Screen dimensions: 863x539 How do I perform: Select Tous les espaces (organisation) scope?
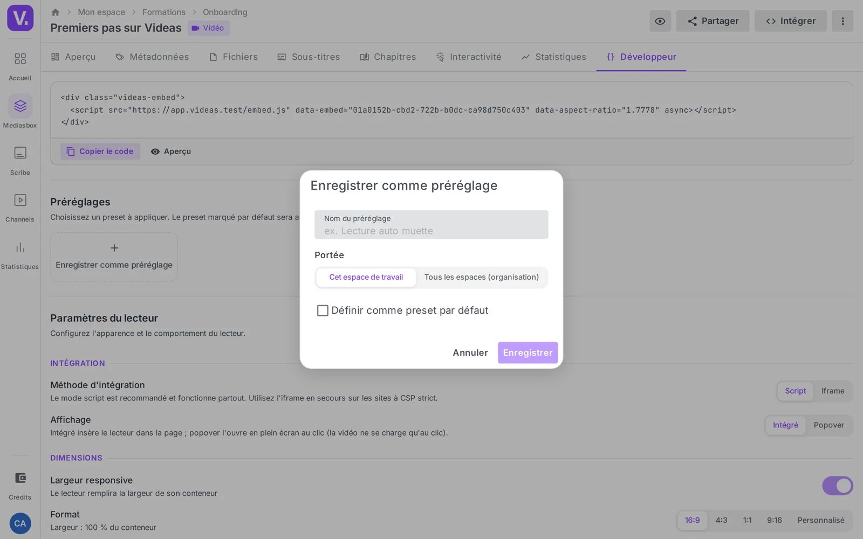point(482,277)
